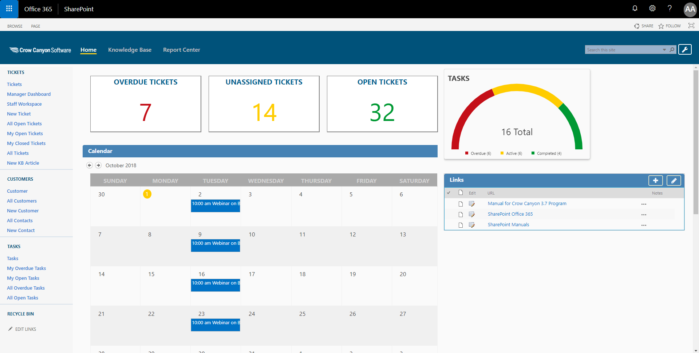Image resolution: width=699 pixels, height=353 pixels.
Task: Select the Home navigation tab
Action: pyautogui.click(x=88, y=50)
